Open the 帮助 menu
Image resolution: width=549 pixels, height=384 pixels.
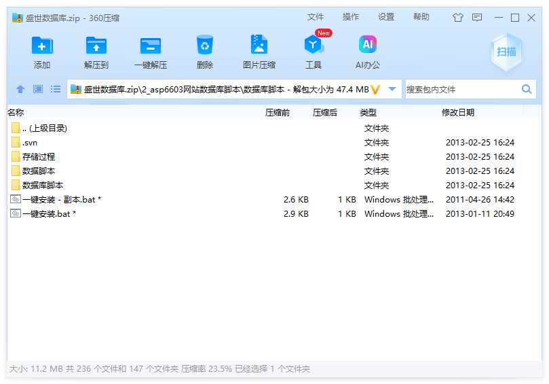point(421,17)
